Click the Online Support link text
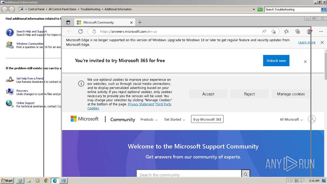 click(x=26, y=103)
